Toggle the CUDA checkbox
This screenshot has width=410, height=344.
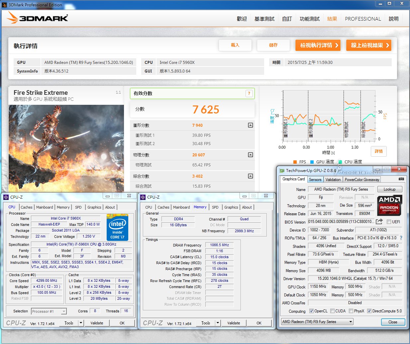(332, 311)
